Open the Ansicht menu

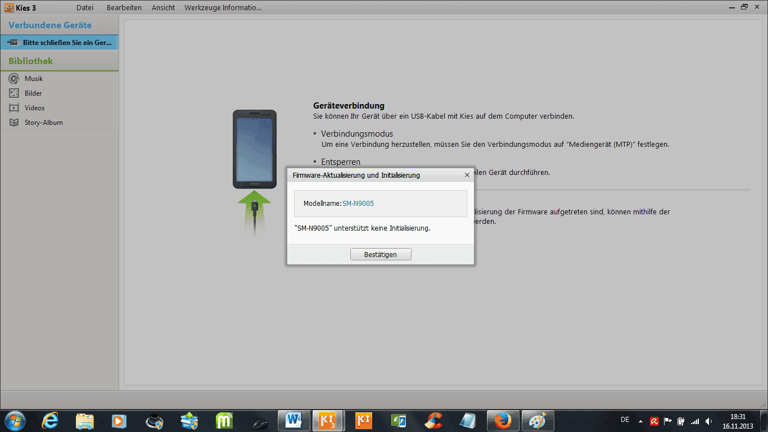tap(163, 7)
